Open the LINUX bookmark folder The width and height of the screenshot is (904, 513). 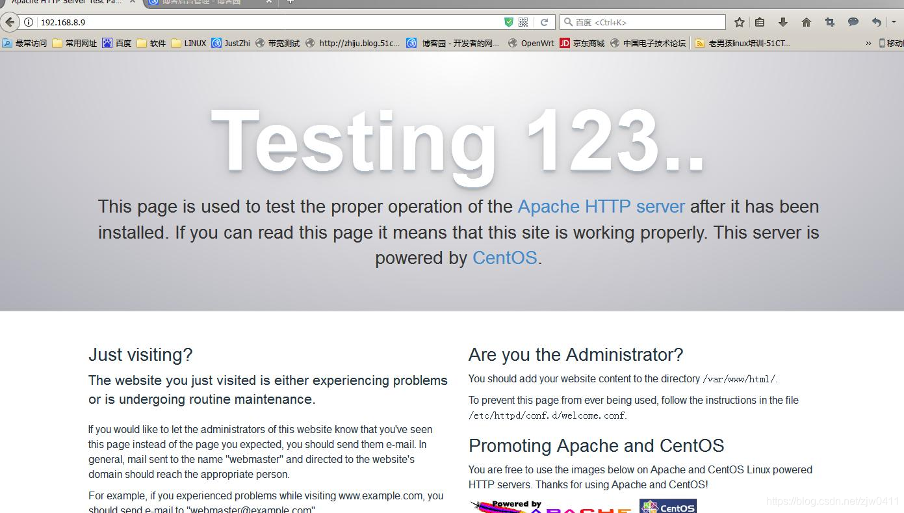[x=188, y=44]
